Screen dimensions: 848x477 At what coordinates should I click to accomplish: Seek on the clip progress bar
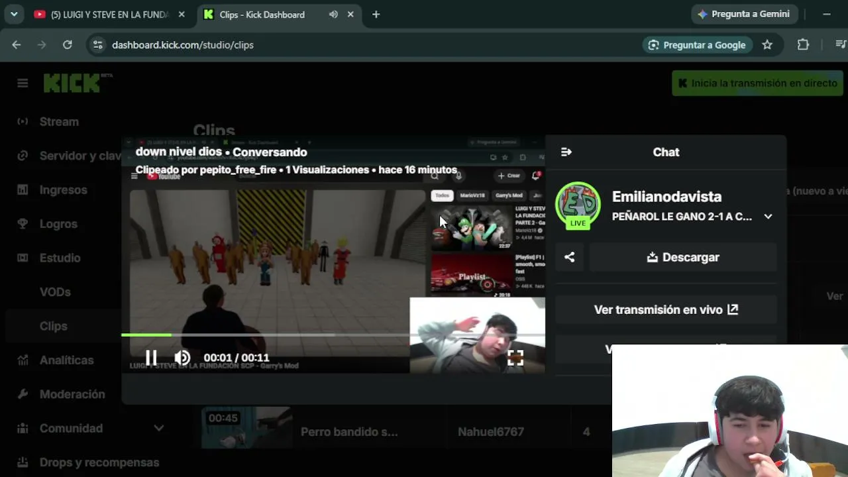(x=333, y=335)
